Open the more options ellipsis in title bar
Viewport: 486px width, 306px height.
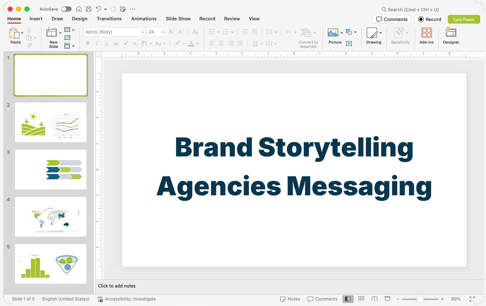pyautogui.click(x=133, y=9)
